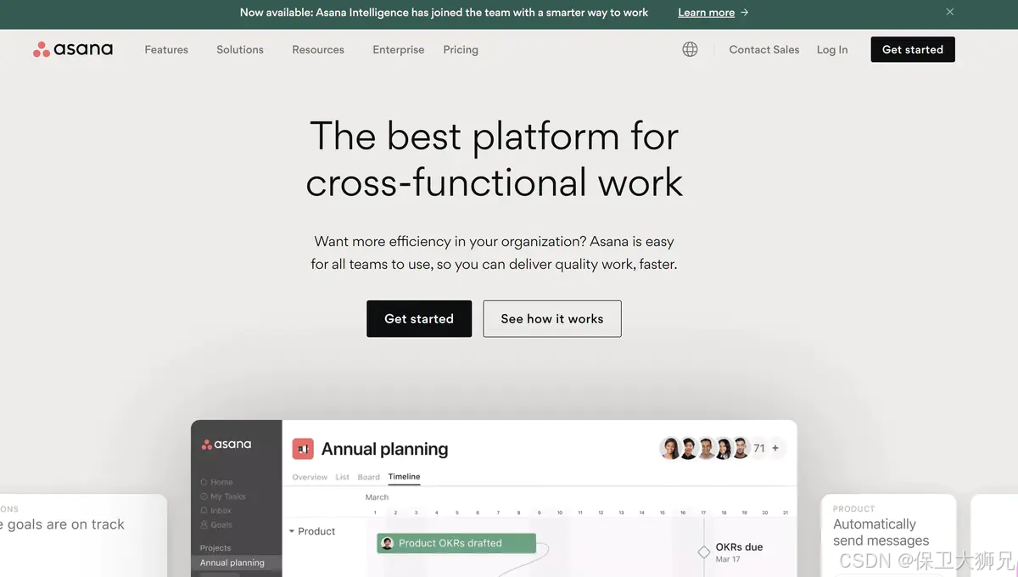This screenshot has height=577, width=1018.
Task: Click the OKRs due milestone diamond
Action: tap(703, 552)
